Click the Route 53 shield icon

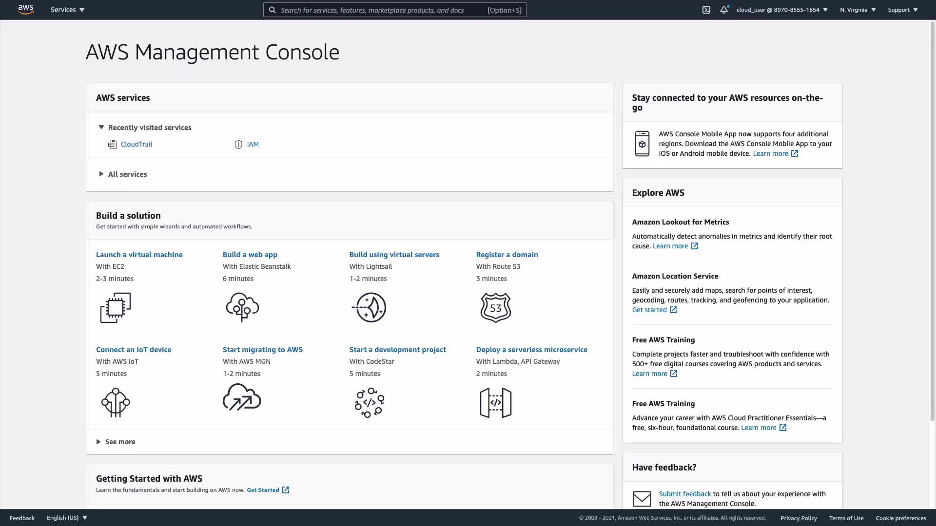point(495,307)
